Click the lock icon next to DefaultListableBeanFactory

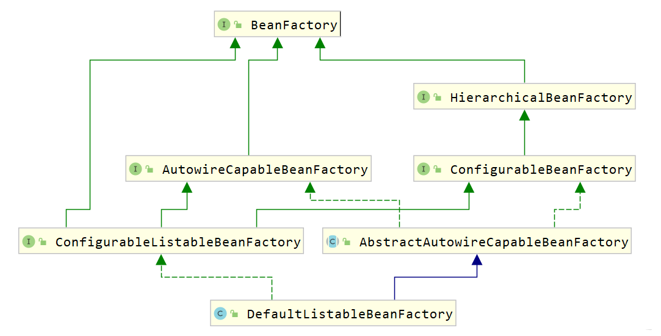[x=234, y=313]
